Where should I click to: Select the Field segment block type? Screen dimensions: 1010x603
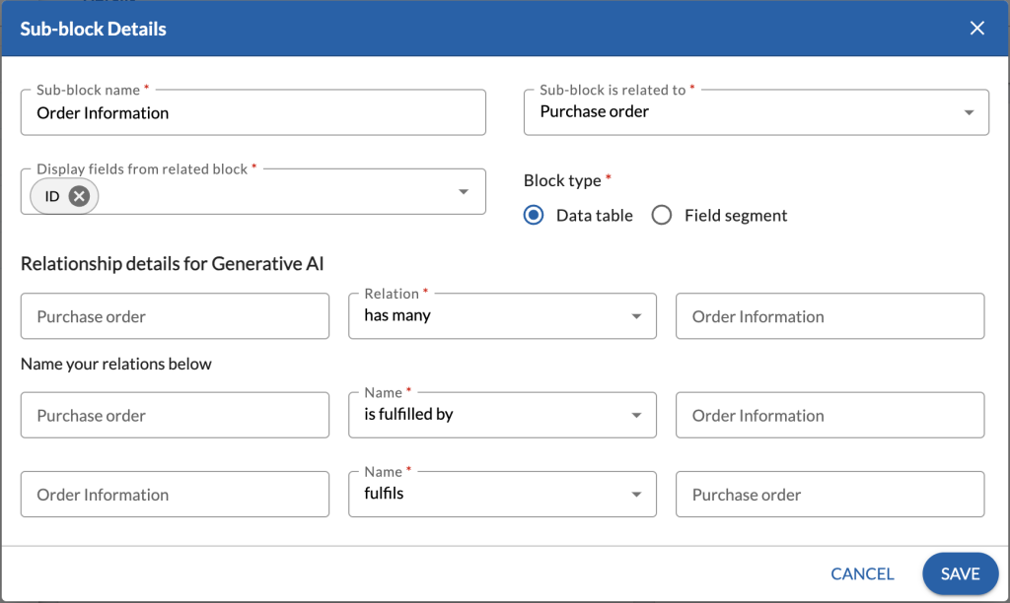pos(662,215)
